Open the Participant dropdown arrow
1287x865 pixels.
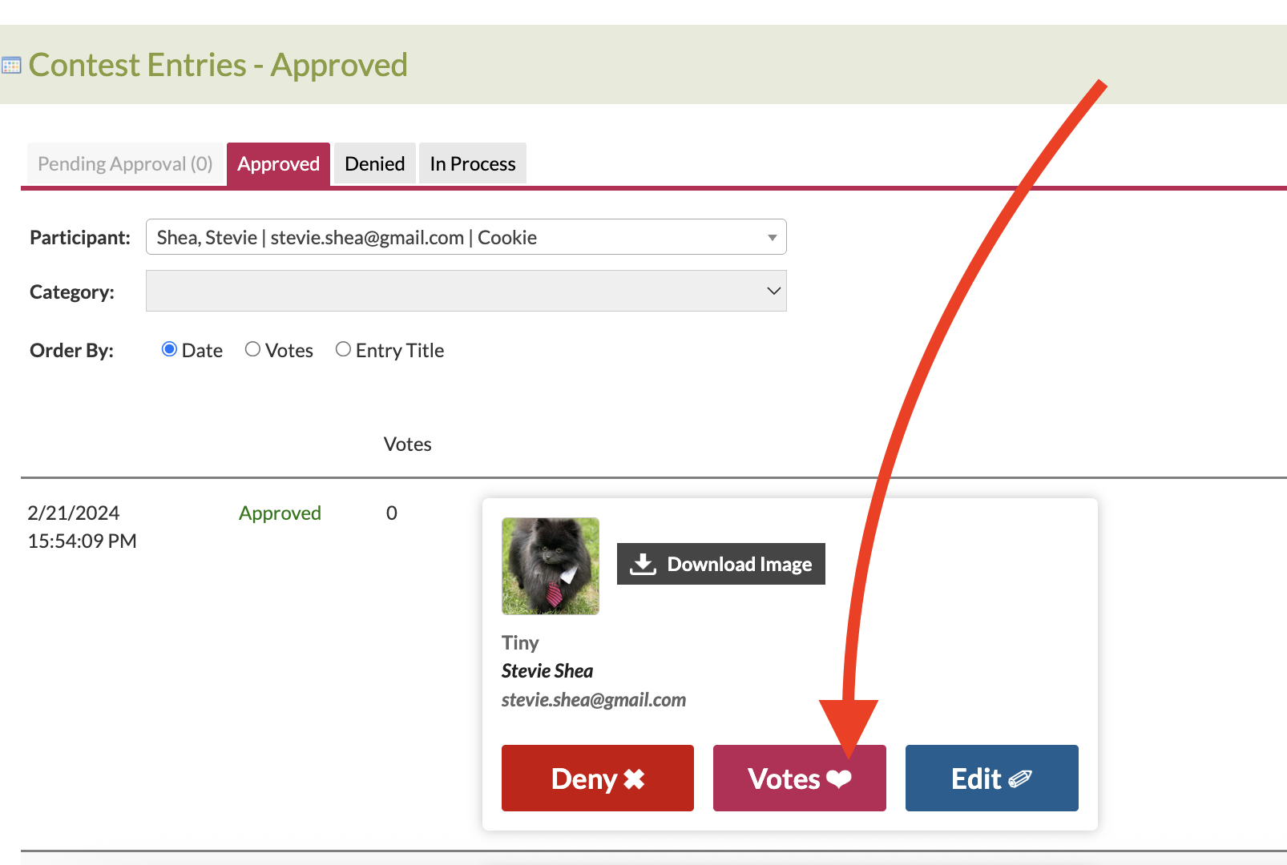(x=772, y=238)
